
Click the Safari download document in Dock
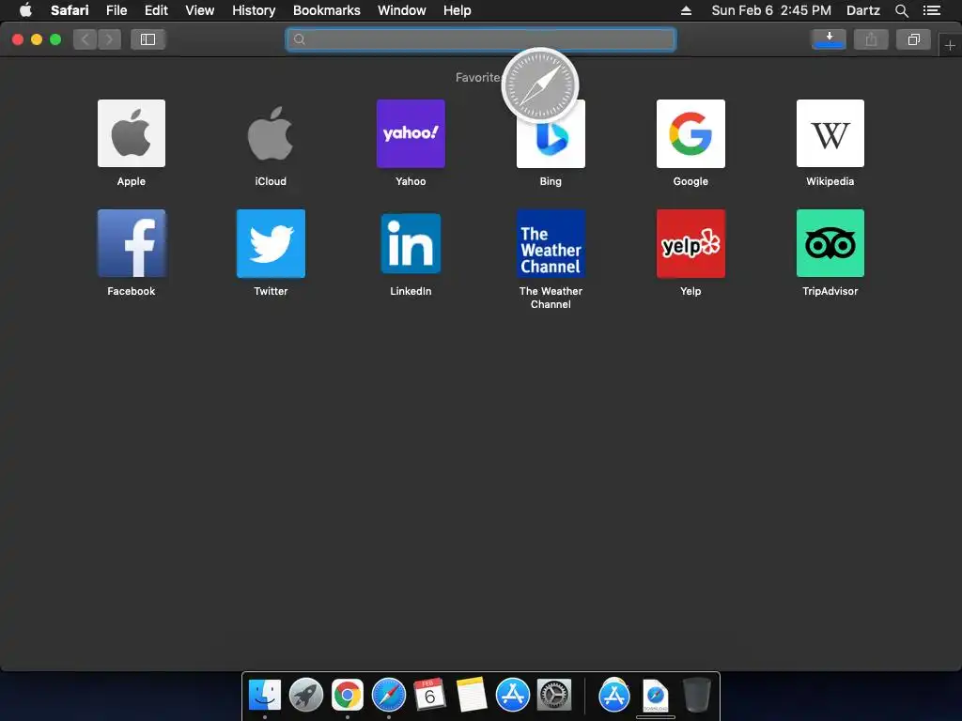click(655, 696)
